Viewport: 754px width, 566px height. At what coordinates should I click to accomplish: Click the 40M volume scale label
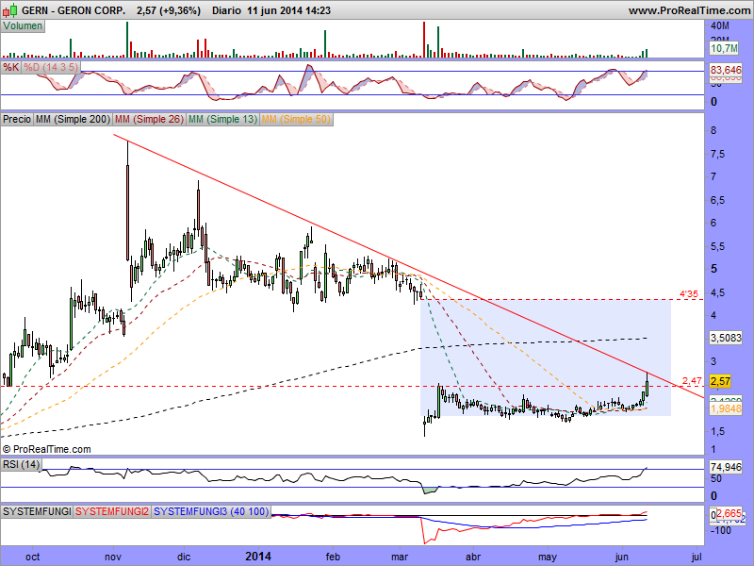[x=720, y=26]
